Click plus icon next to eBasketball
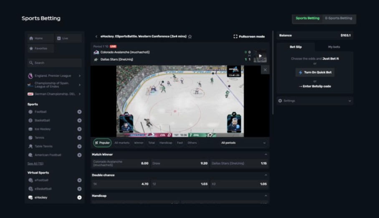The image size is (379, 218). (79, 189)
